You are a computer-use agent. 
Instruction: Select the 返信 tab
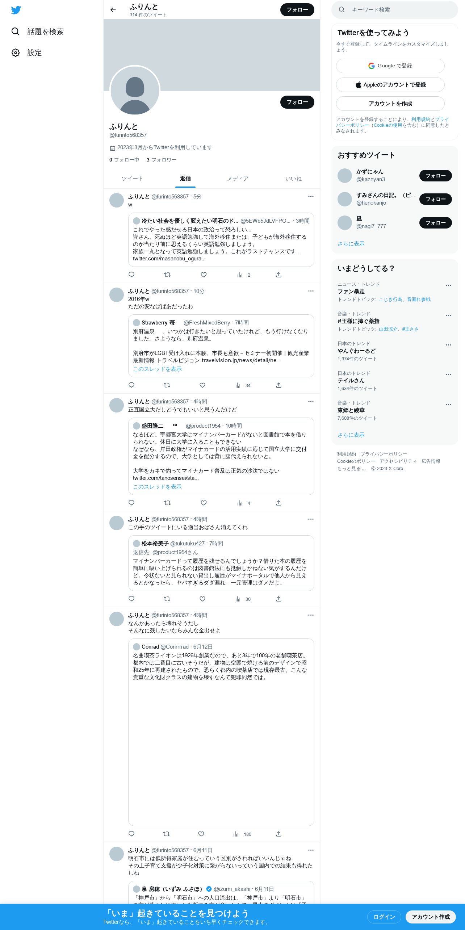(185, 179)
